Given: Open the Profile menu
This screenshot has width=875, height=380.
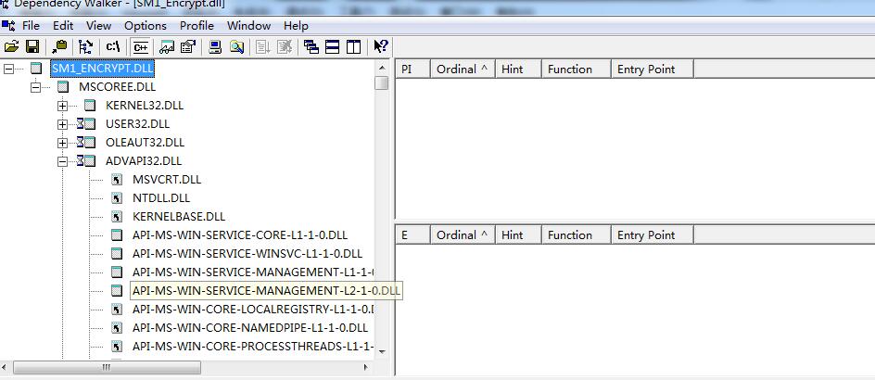Looking at the screenshot, I should coord(197,26).
